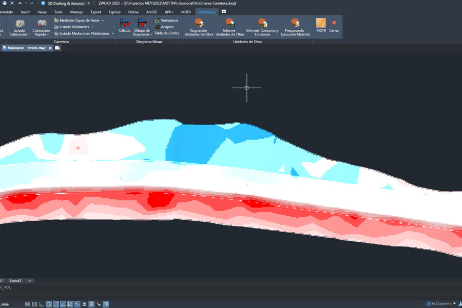This screenshot has width=462, height=308.
Task: Run the Cálculo mass diagram tool
Action: [125, 26]
